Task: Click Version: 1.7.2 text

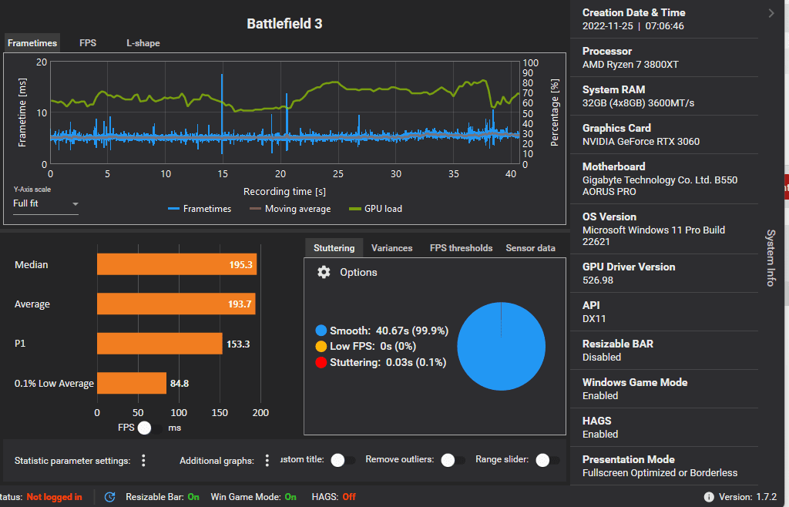Action: coord(747,497)
